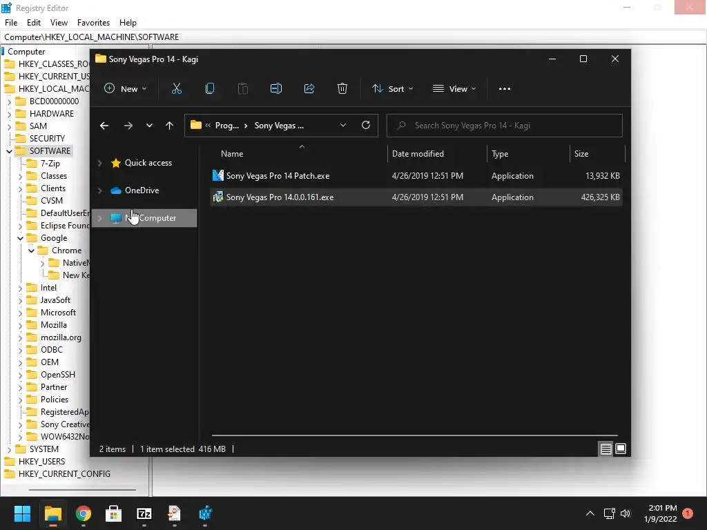707x530 pixels.
Task: Click the Explorer search box
Action: coord(505,126)
